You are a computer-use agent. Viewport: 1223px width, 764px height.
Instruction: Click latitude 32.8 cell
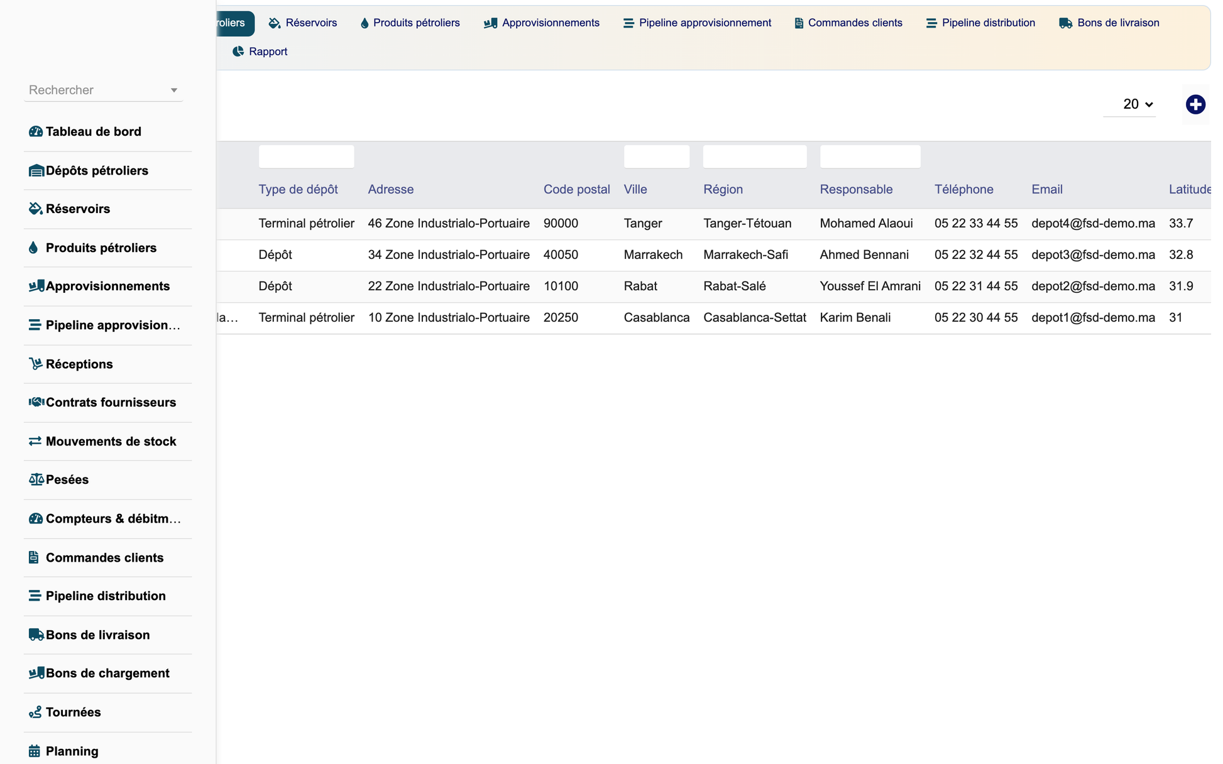click(1181, 255)
